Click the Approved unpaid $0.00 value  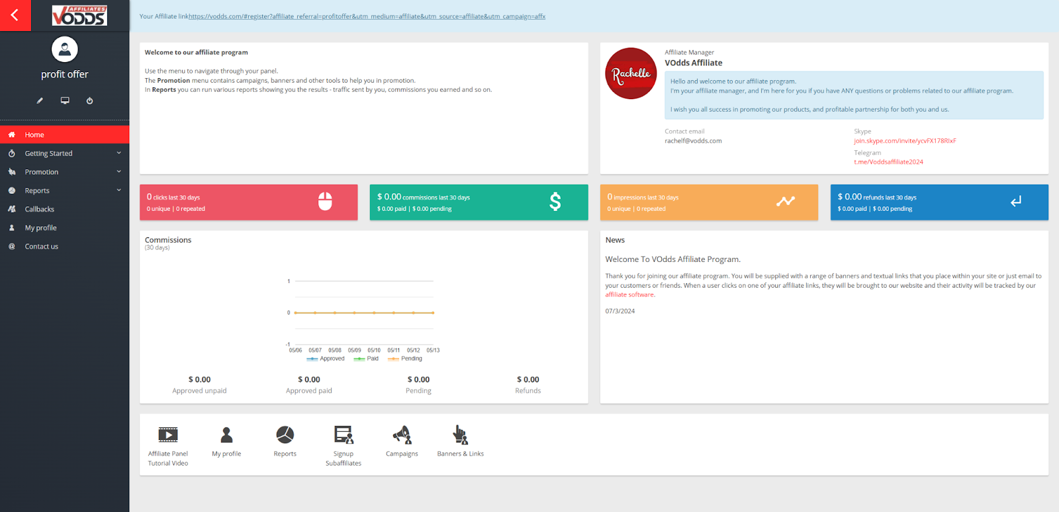[x=199, y=380]
